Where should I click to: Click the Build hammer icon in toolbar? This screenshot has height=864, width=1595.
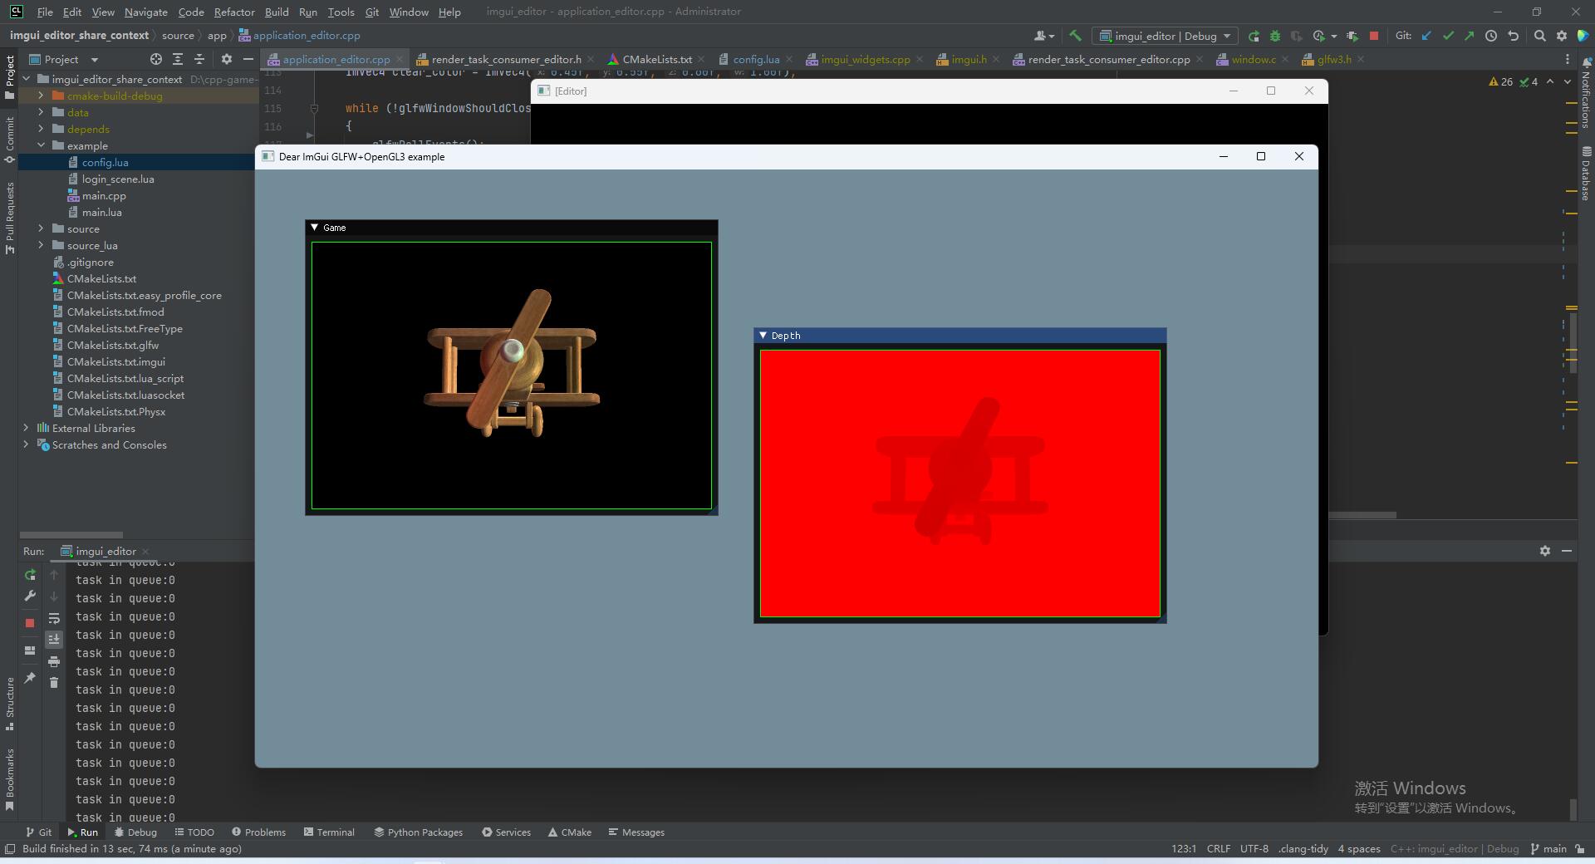[1075, 36]
